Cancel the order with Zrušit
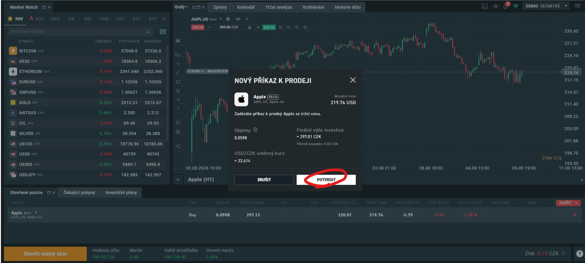The height and width of the screenshot is (263, 585). 264,180
